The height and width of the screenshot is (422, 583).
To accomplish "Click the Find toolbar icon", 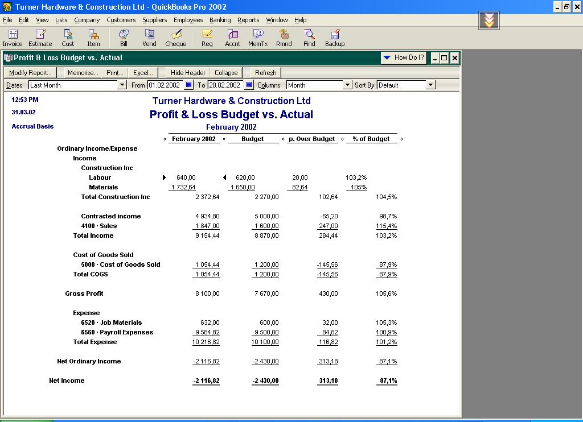I will tap(309, 38).
